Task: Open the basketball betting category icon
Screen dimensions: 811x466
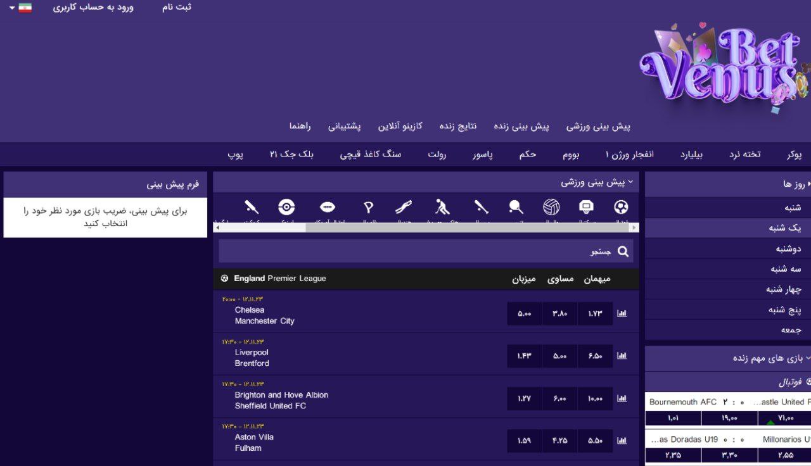Action: pos(586,207)
